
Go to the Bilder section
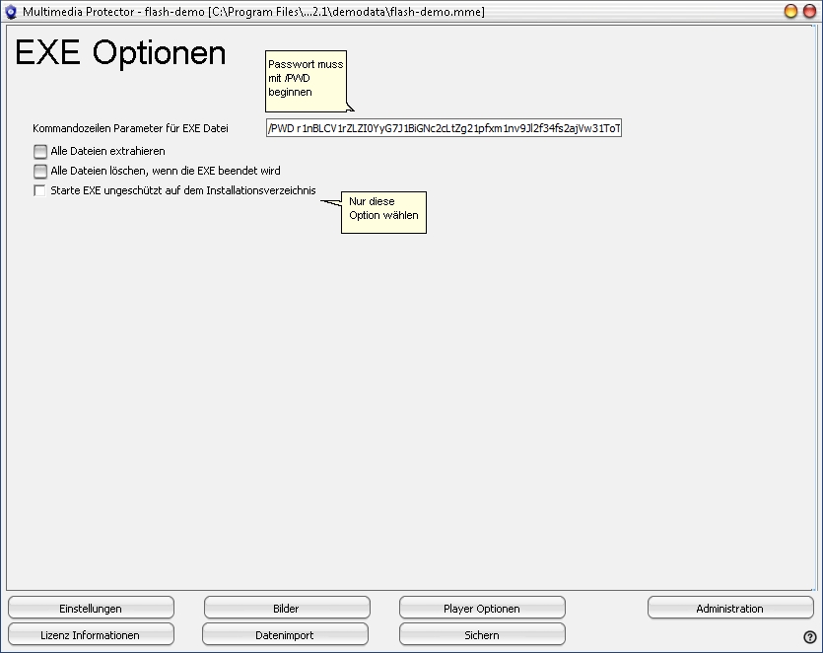pos(286,608)
